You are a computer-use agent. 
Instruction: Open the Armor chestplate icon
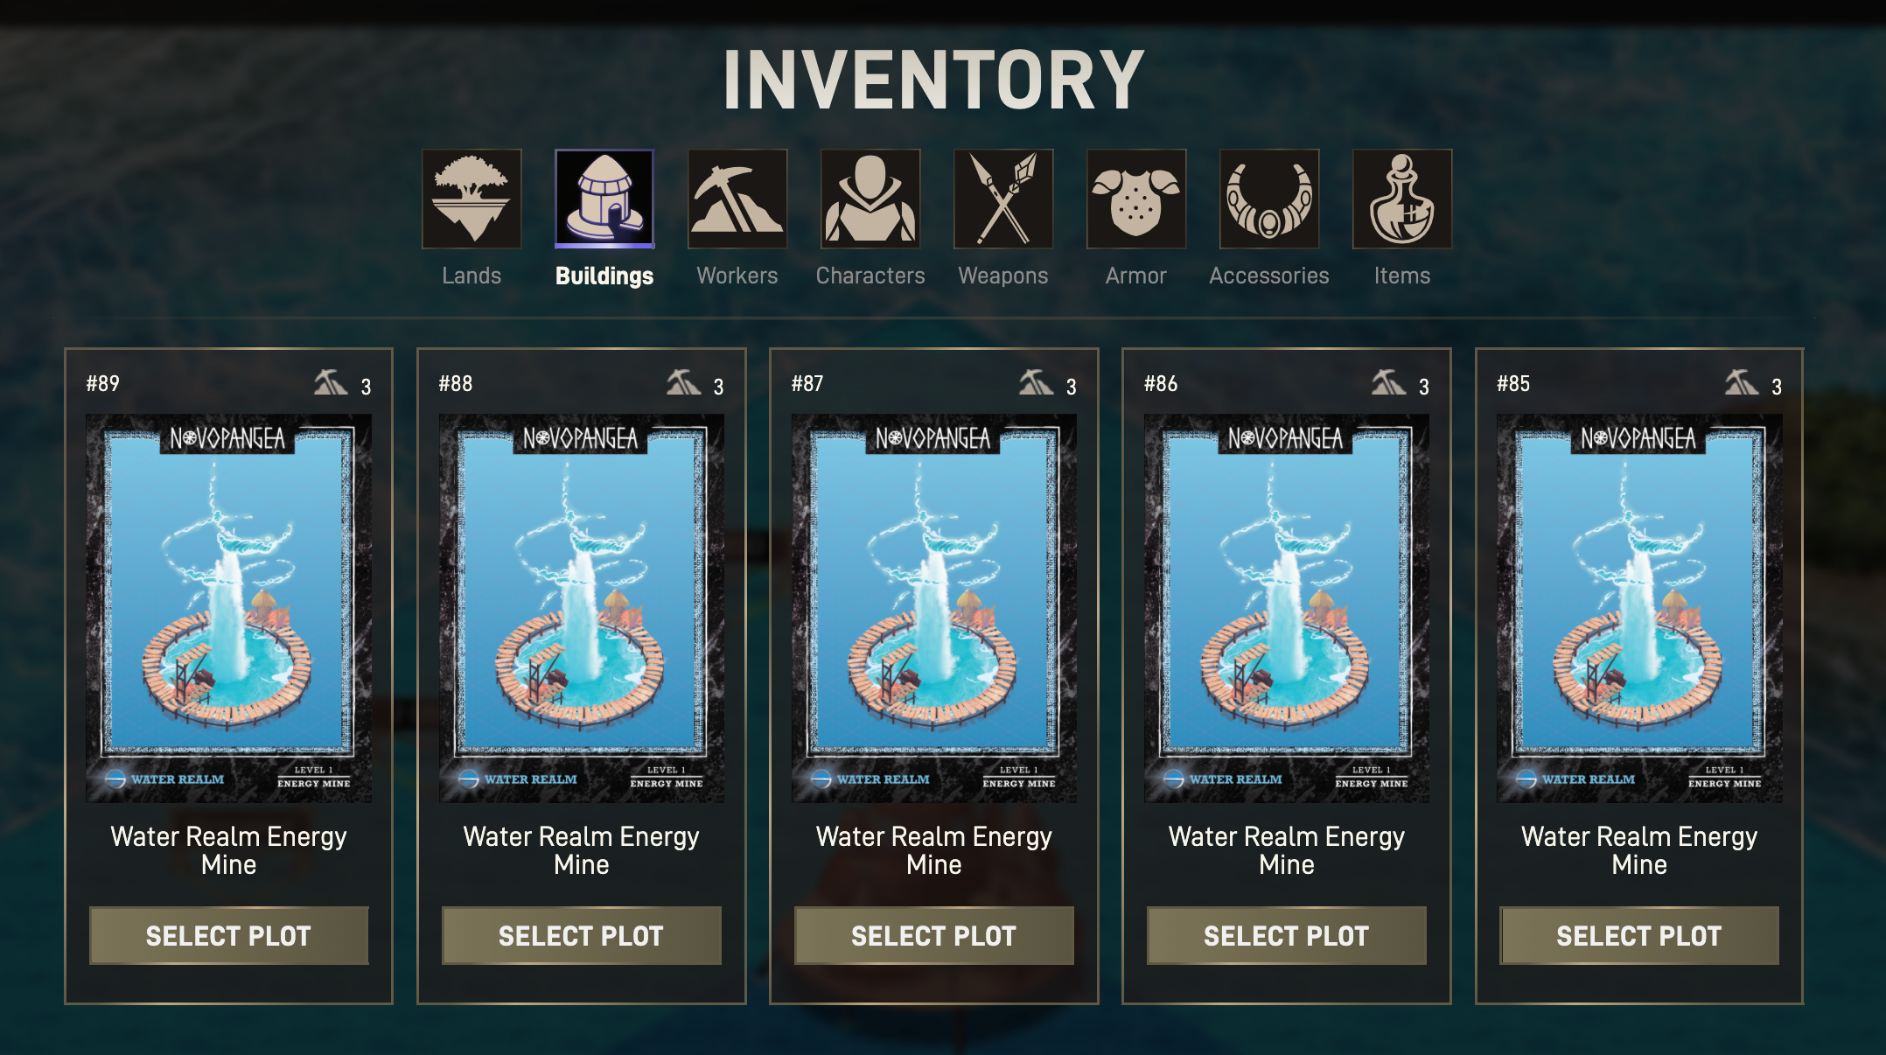click(1136, 199)
